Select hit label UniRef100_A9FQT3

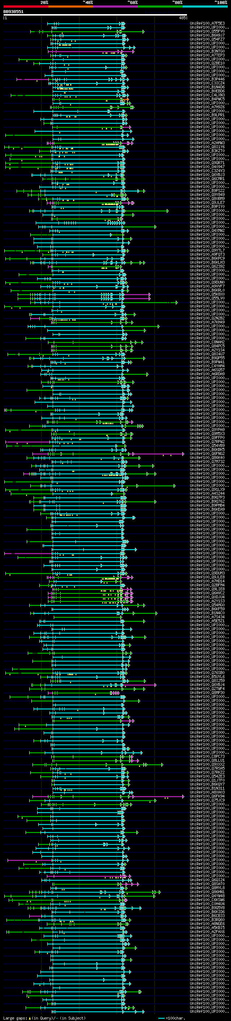pos(207,255)
